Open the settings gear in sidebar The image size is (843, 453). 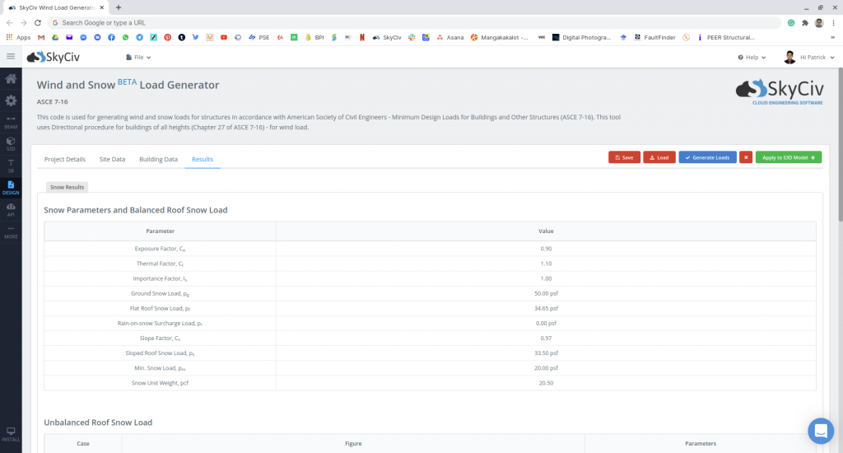coord(11,100)
